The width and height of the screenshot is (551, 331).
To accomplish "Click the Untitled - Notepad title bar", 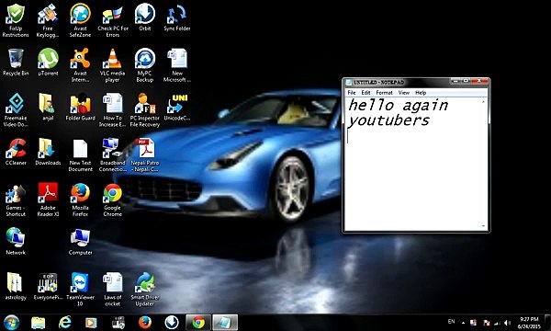I will pyautogui.click(x=397, y=82).
